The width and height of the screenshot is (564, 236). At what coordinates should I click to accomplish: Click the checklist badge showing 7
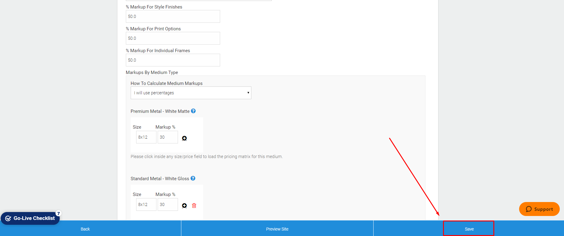59,214
